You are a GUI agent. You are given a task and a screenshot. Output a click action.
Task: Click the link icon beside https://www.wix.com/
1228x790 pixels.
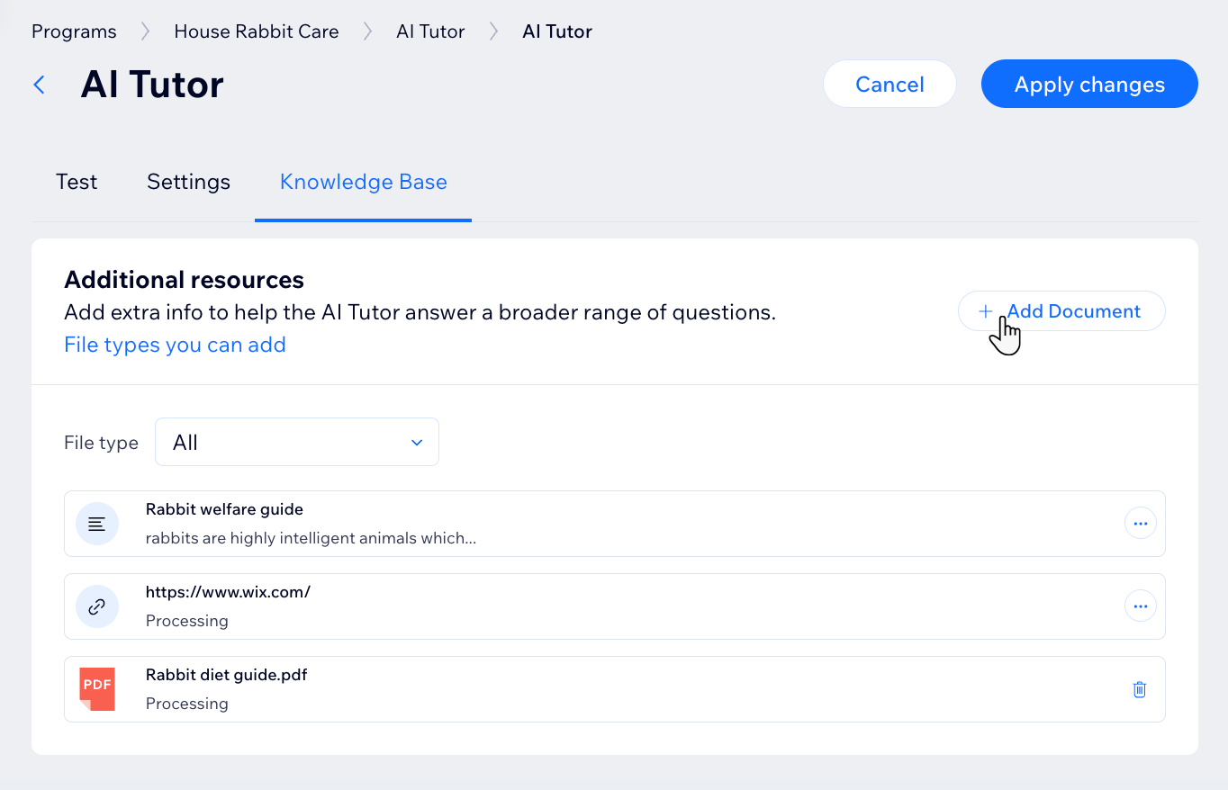(97, 606)
